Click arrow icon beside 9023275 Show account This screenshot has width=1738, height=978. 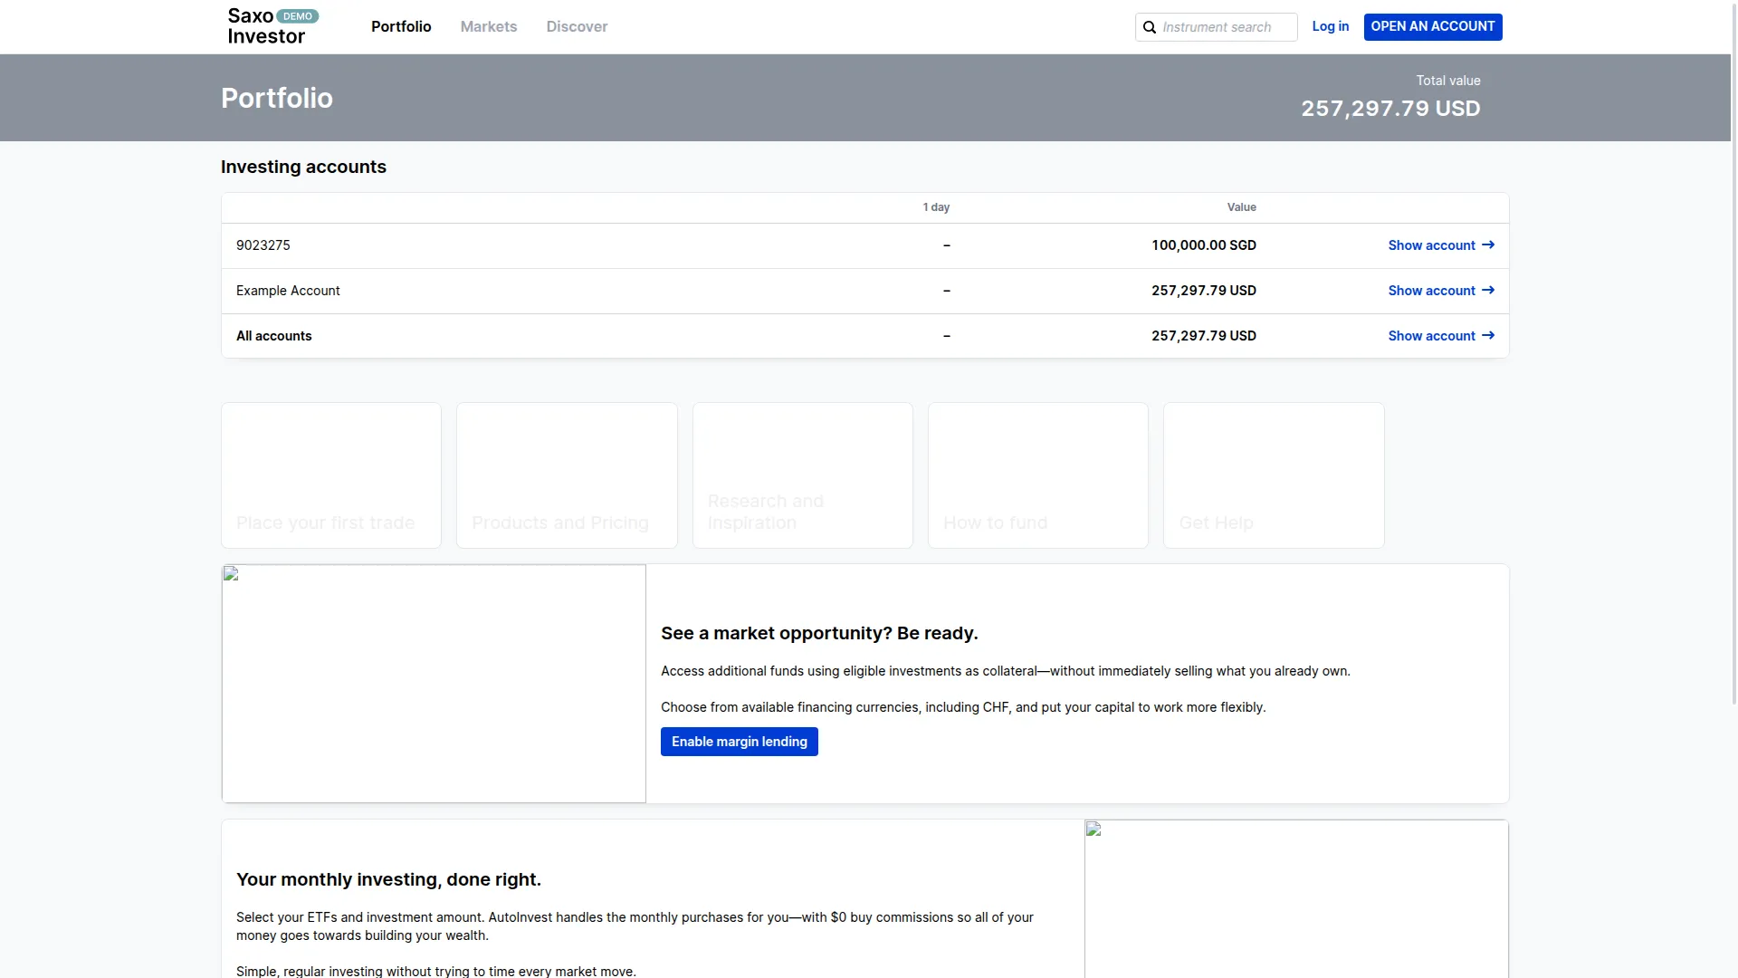[1488, 245]
